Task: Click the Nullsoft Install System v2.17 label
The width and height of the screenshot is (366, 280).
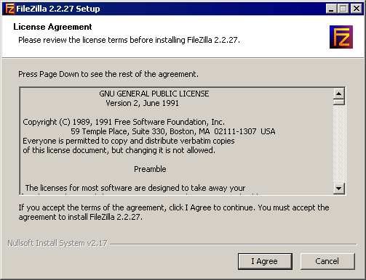Action: click(x=57, y=243)
